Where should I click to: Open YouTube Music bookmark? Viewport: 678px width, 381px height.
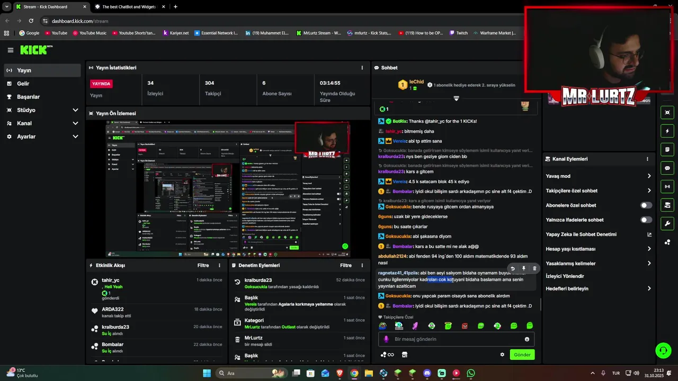click(89, 33)
